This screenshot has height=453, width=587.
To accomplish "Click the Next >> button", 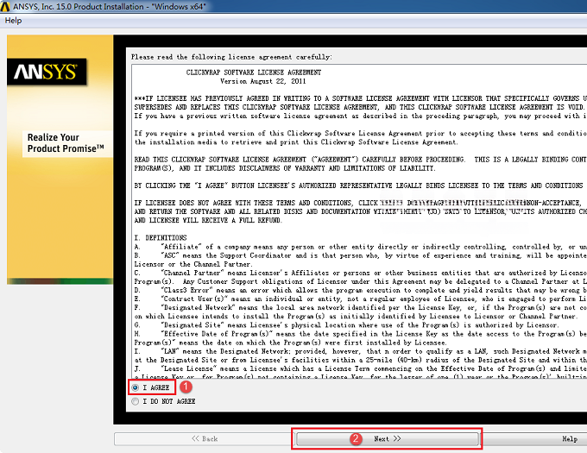I will coord(387,439).
